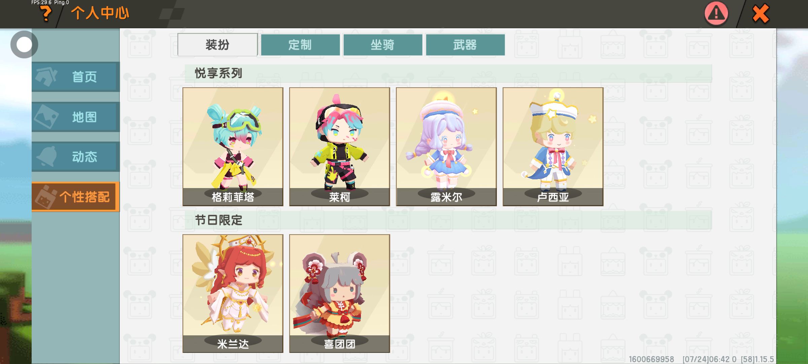Click the picture icon beside 地图
This screenshot has height=364, width=808.
(46, 117)
